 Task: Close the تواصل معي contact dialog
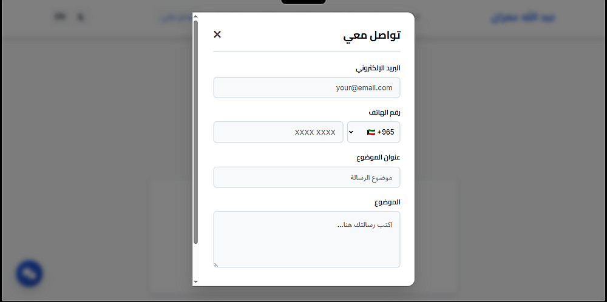pyautogui.click(x=217, y=35)
